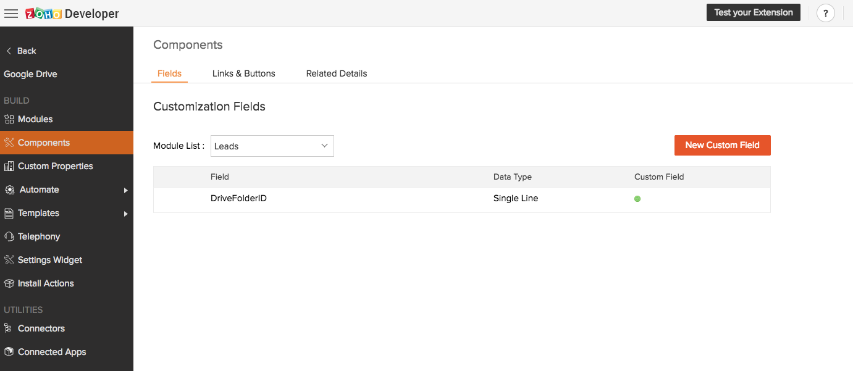Open the Module List Leads dropdown
Screen dimensions: 853x371
point(272,146)
